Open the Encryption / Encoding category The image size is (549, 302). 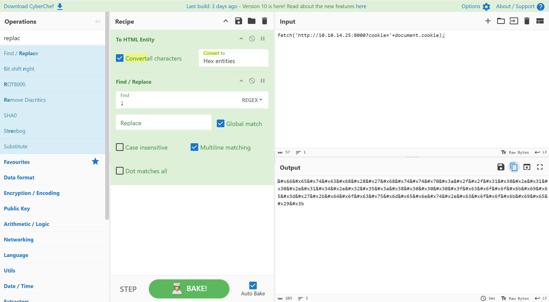point(32,193)
